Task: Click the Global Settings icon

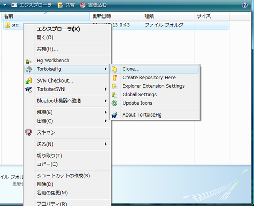Action: (x=115, y=95)
